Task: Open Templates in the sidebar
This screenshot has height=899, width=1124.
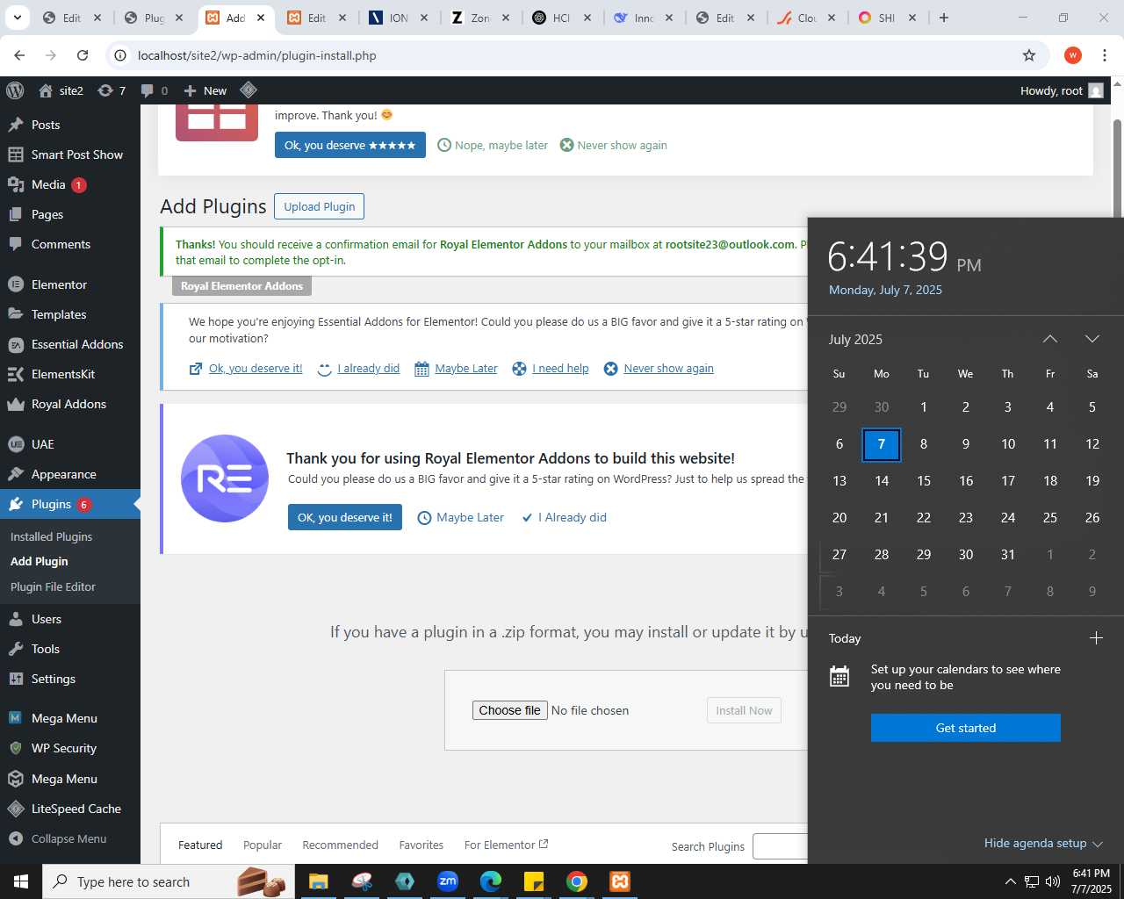Action: coord(59,314)
